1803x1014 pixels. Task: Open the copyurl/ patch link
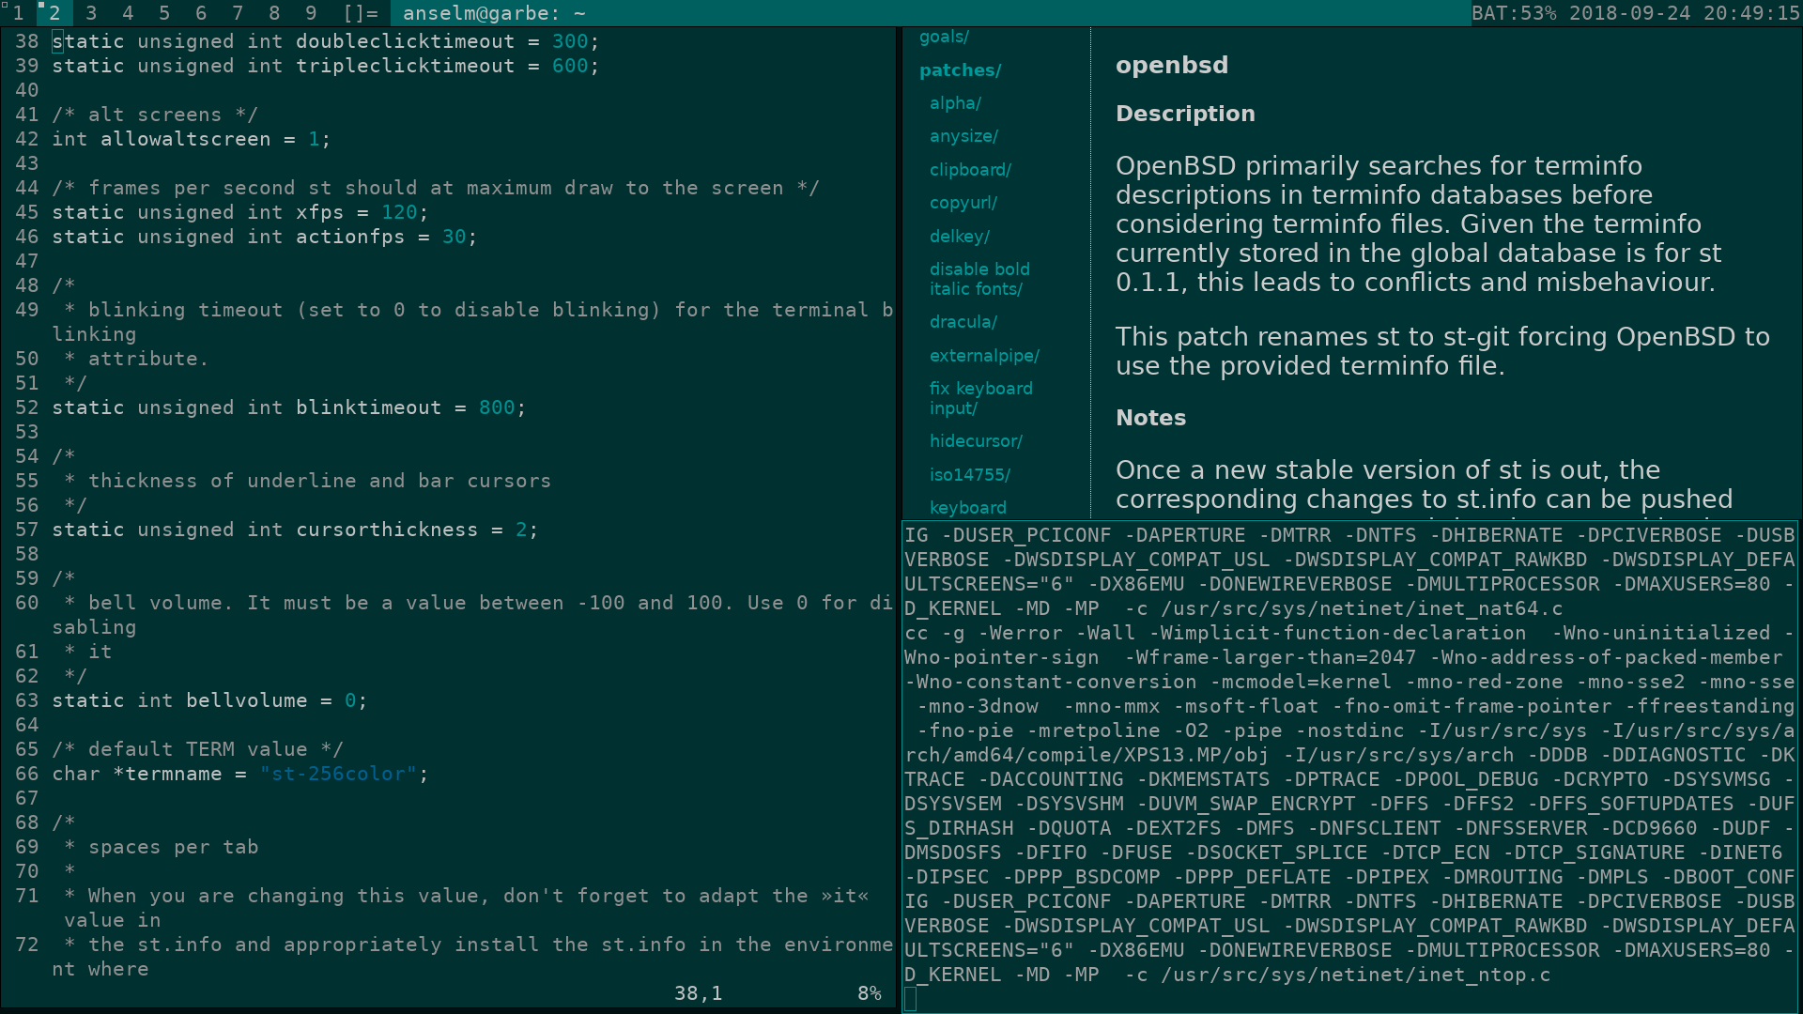coord(963,203)
